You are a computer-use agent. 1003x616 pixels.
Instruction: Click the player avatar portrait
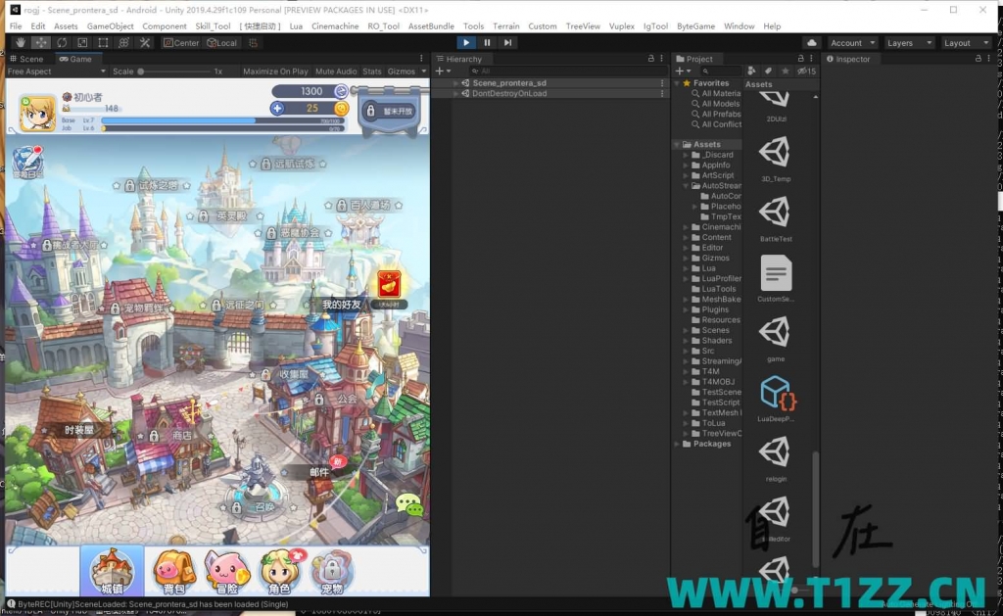click(38, 113)
